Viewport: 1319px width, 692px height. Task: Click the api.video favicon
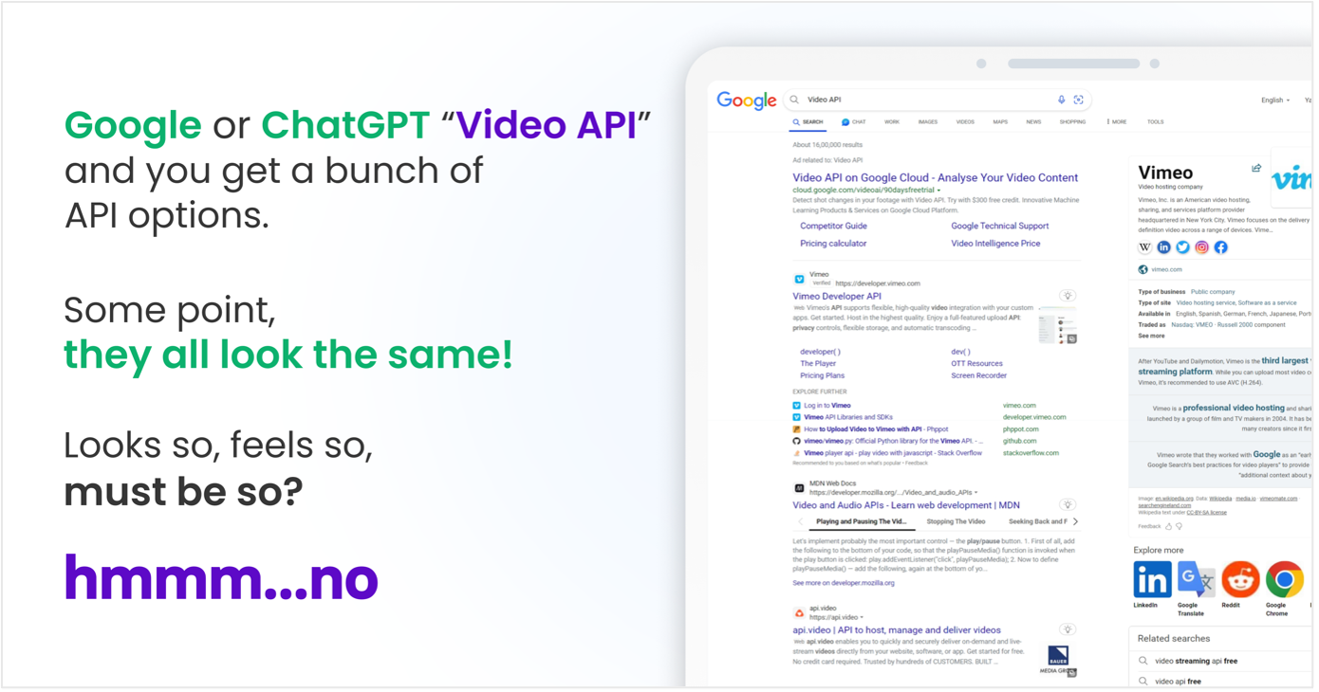point(799,613)
